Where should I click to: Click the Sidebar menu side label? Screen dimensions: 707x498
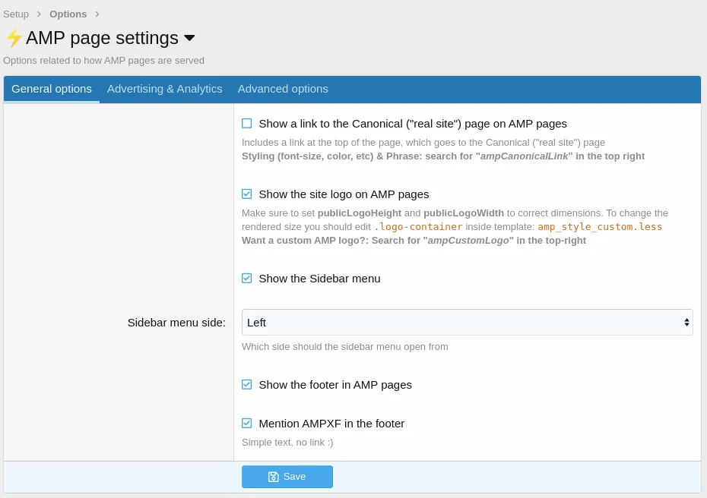pos(176,323)
